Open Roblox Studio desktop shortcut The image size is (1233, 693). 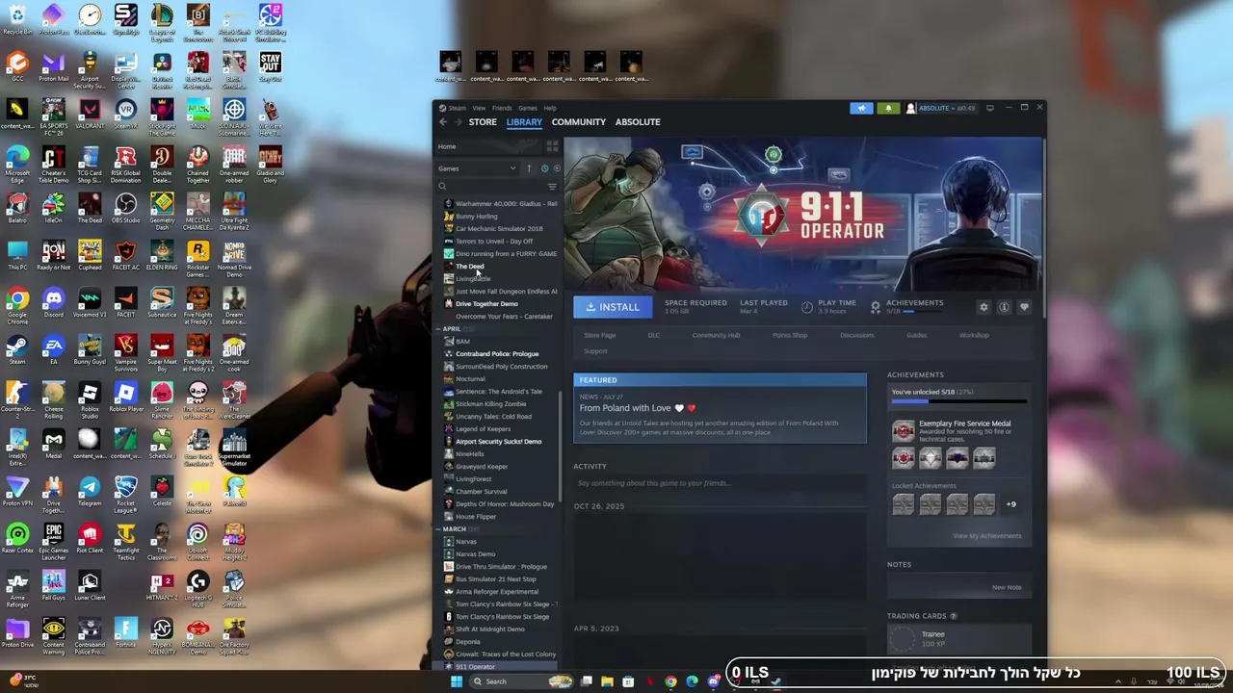[x=90, y=401]
